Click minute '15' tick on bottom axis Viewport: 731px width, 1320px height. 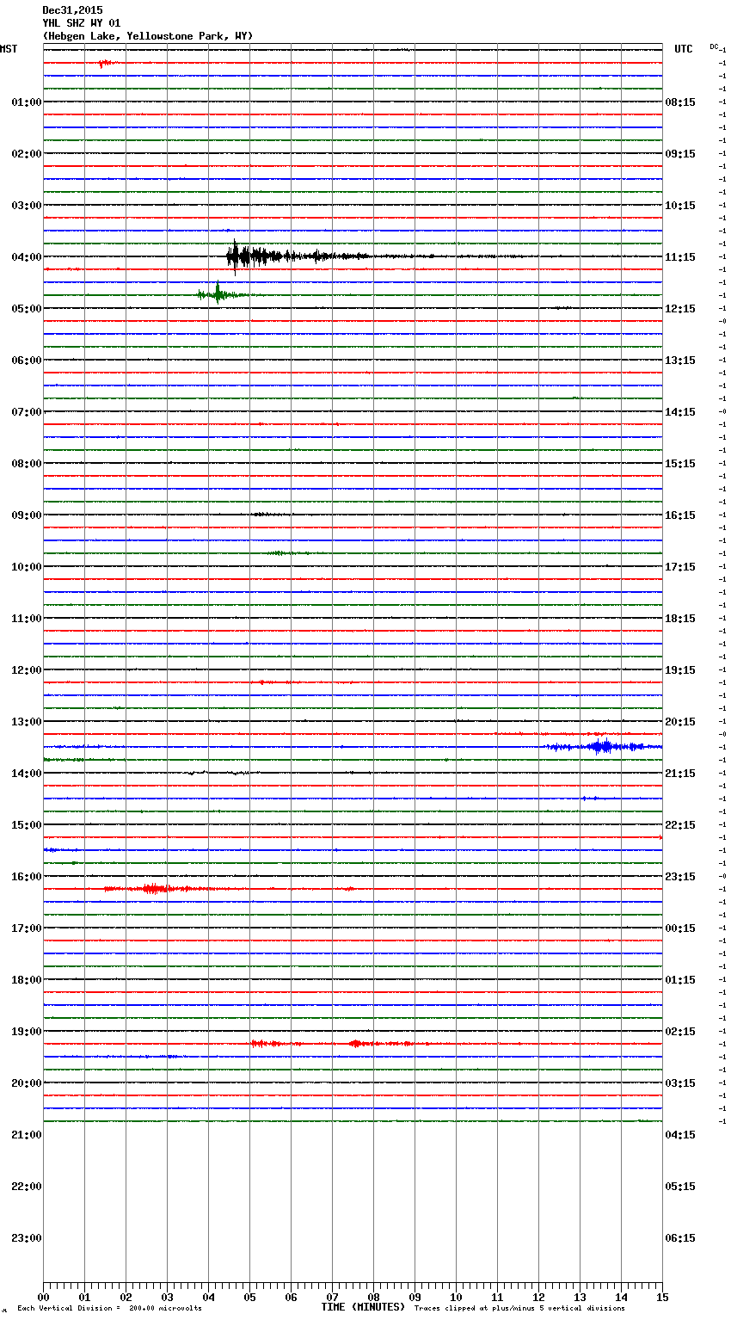click(x=662, y=1297)
